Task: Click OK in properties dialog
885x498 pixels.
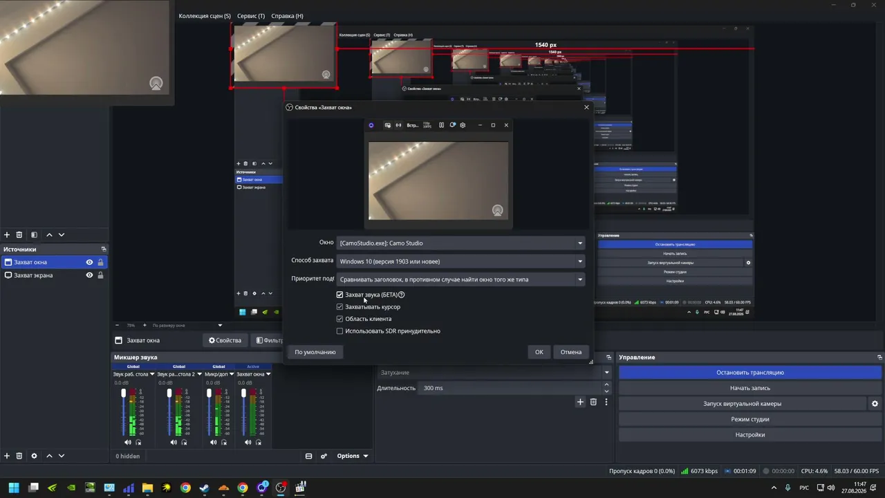Action: tap(539, 352)
